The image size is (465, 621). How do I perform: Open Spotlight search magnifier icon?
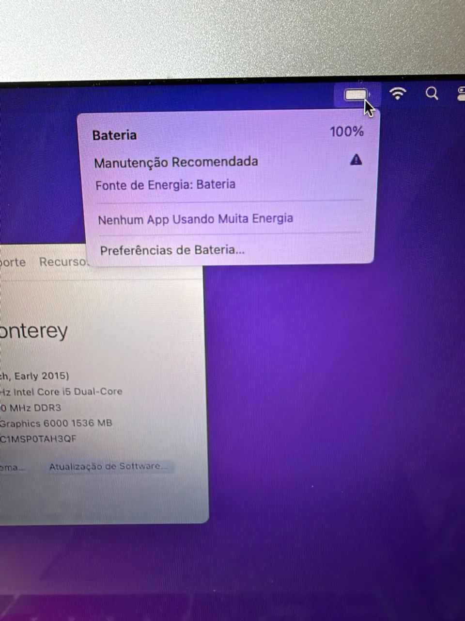coord(432,93)
